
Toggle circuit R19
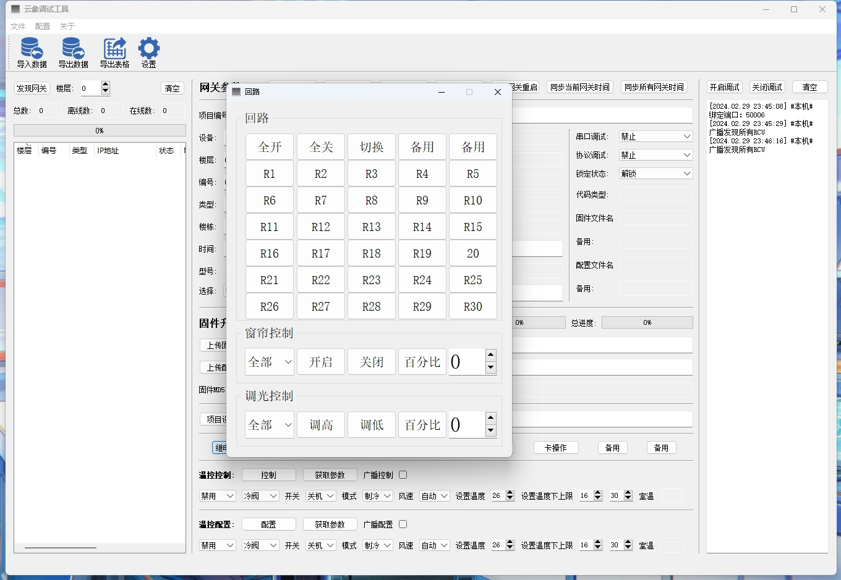[422, 253]
